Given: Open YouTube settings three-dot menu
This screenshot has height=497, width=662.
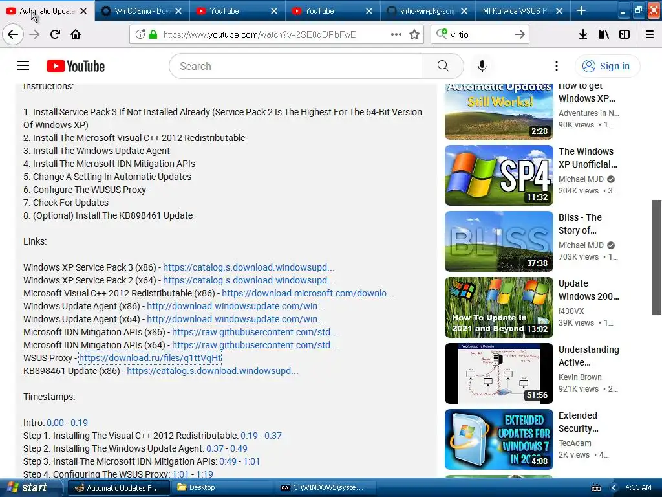Looking at the screenshot, I should [x=557, y=66].
